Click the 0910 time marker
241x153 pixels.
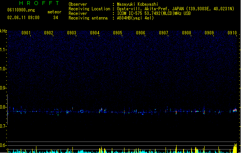pos(232,33)
